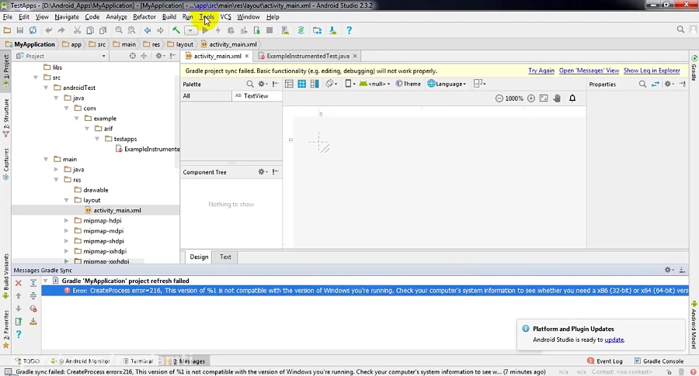
Task: Click the Export to text file icon
Action: (x=19, y=321)
